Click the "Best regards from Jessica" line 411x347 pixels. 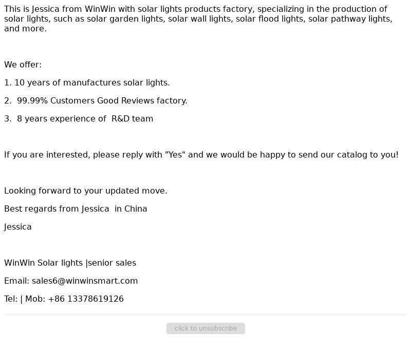click(76, 209)
